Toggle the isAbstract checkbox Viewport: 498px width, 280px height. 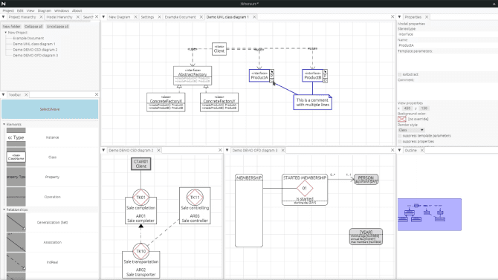click(x=400, y=74)
